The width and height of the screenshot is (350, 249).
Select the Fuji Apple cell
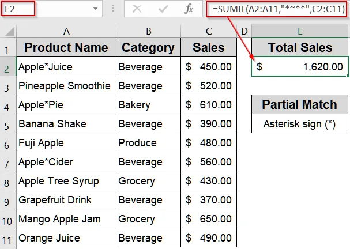coord(66,142)
